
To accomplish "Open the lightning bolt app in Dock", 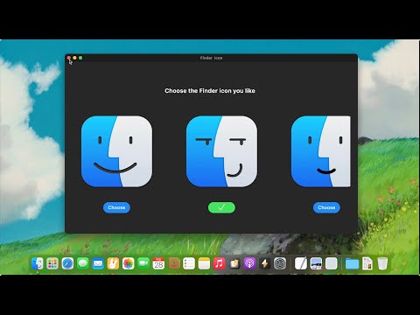I will coord(265,263).
